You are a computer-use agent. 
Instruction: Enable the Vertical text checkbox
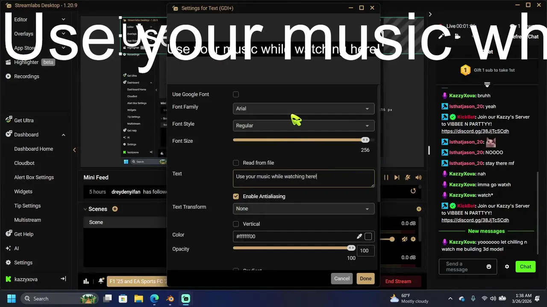(x=236, y=224)
